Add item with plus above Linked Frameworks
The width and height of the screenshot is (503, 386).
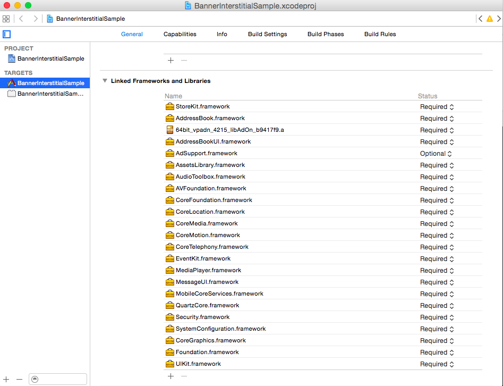170,61
